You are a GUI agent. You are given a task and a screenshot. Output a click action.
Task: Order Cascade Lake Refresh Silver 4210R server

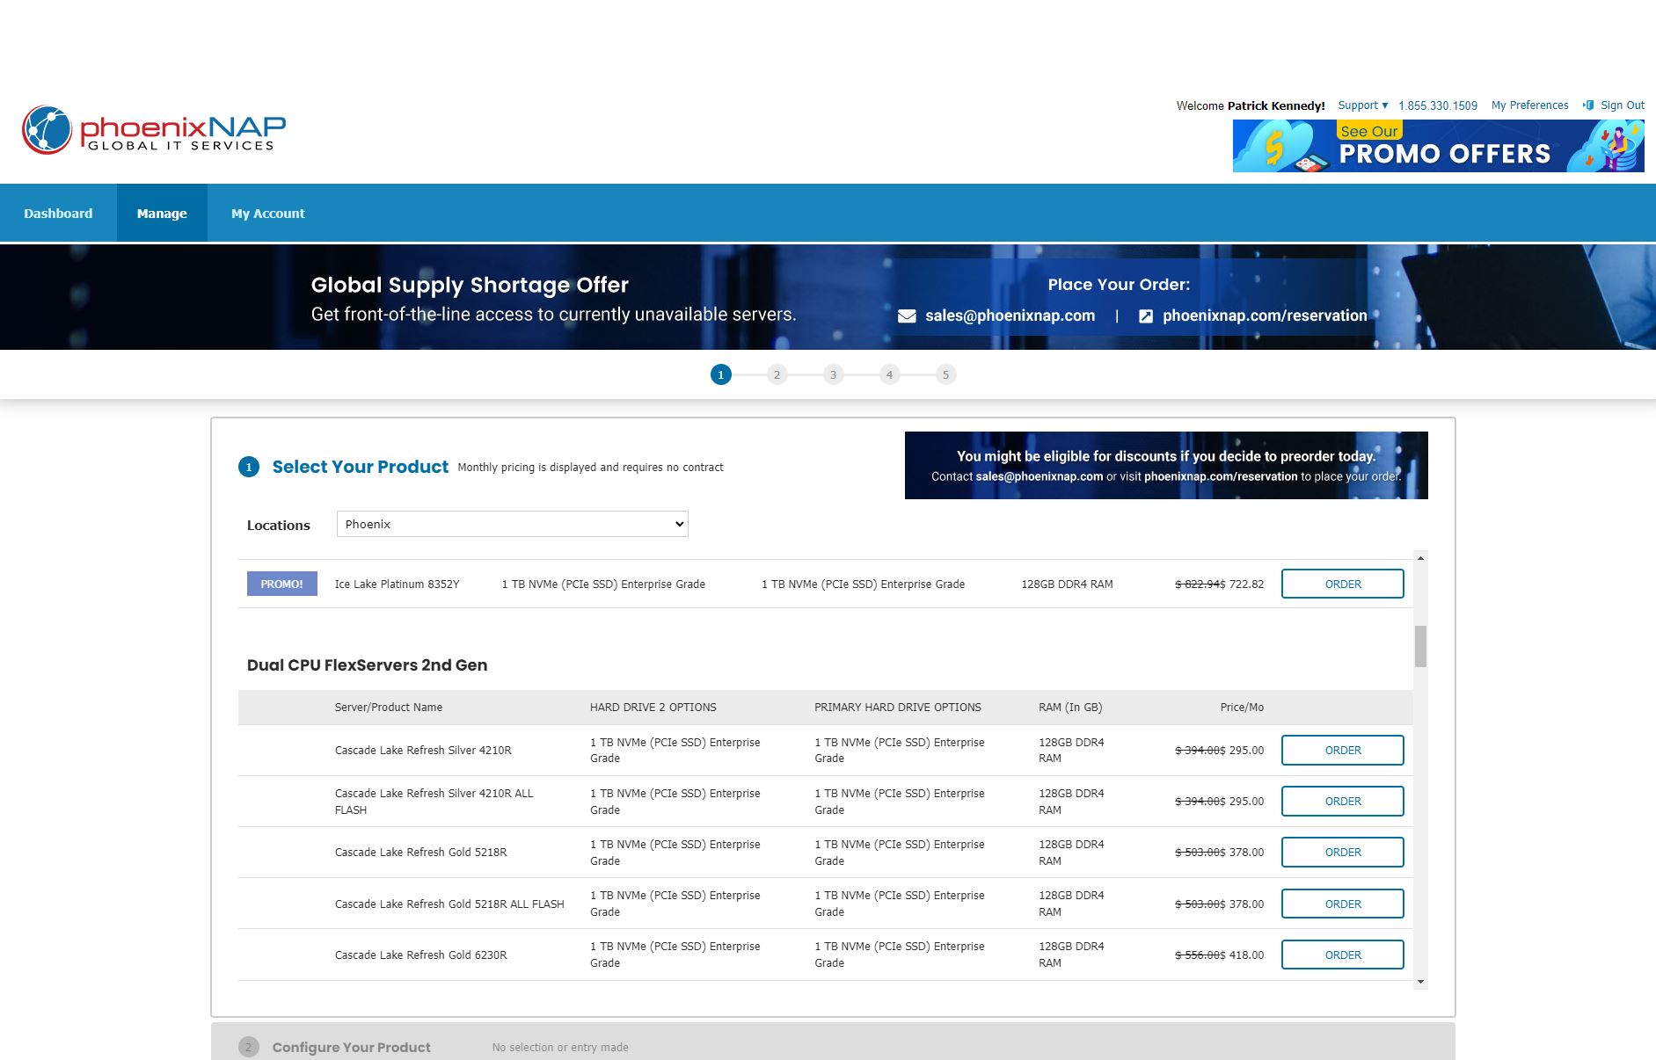click(1342, 750)
